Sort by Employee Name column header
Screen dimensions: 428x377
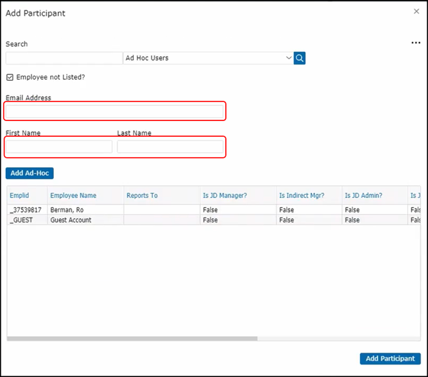click(x=73, y=195)
